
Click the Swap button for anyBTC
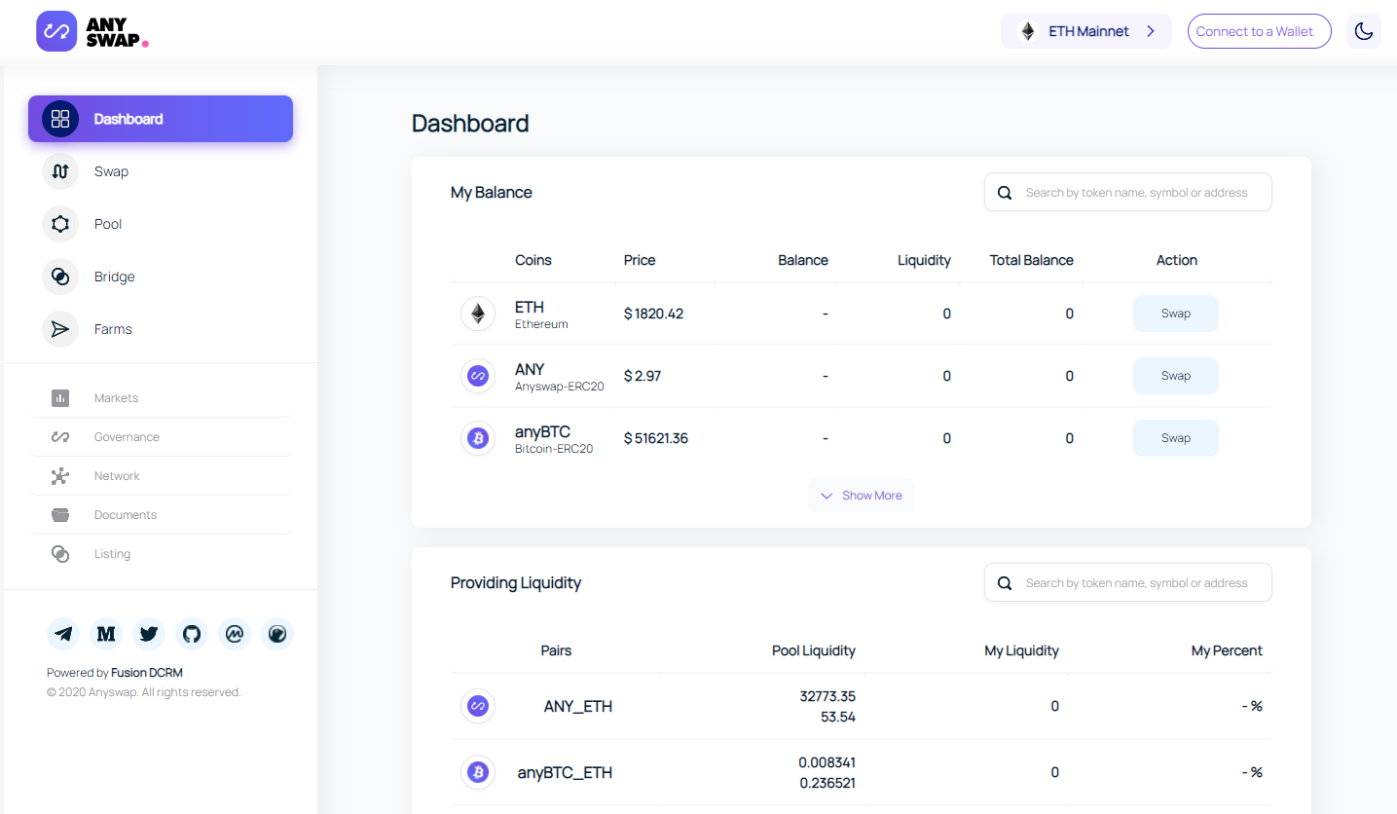(1176, 438)
